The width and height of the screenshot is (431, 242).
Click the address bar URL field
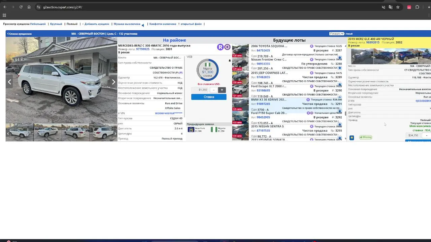[x=209, y=7]
